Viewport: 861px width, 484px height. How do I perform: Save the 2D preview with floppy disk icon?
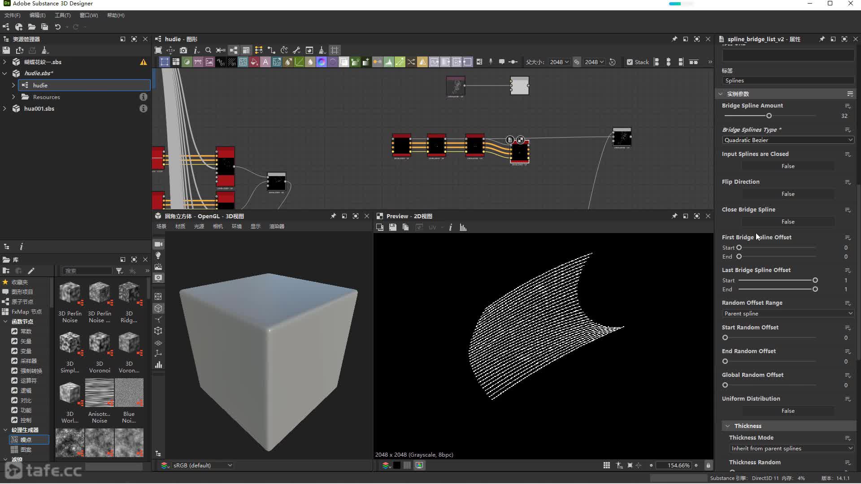point(393,228)
